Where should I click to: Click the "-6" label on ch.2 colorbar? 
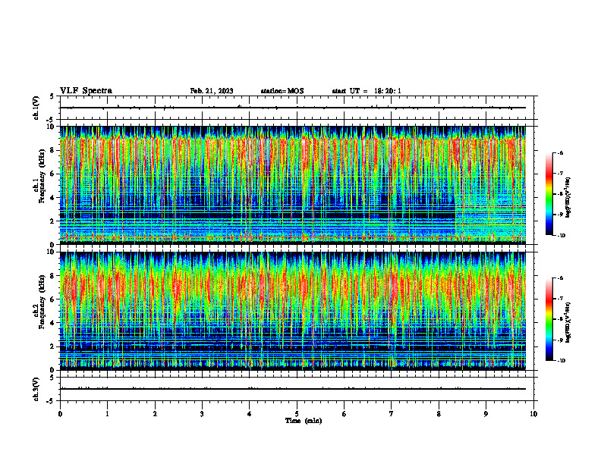point(560,278)
